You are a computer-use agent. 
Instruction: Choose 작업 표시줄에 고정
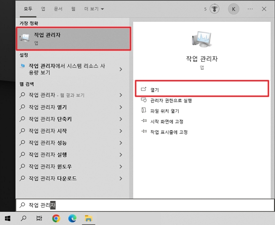click(169, 132)
